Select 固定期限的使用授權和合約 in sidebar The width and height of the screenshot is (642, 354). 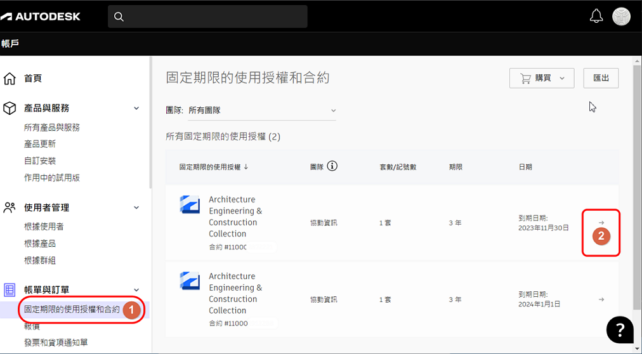[x=72, y=310]
